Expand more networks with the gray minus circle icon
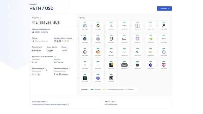 point(68,41)
